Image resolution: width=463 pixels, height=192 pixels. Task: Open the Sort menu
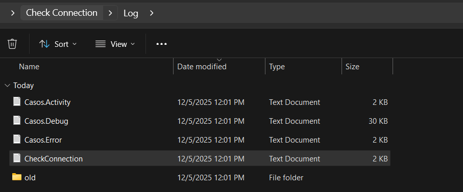point(58,44)
